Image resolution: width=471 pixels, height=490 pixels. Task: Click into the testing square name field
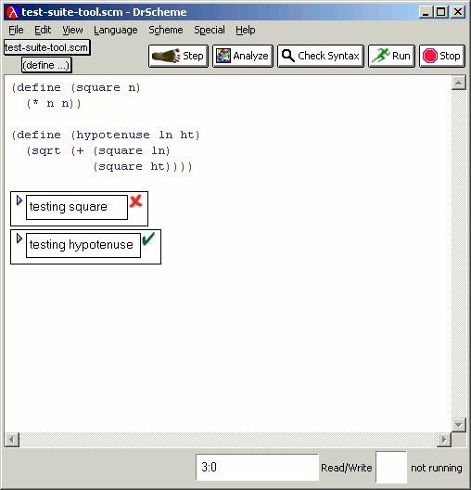(77, 207)
